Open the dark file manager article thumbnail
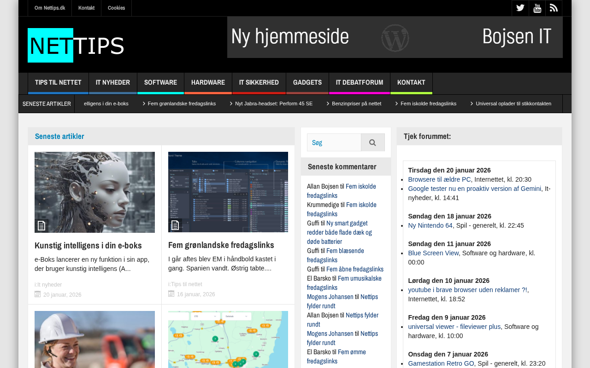The image size is (590, 368). click(x=228, y=192)
